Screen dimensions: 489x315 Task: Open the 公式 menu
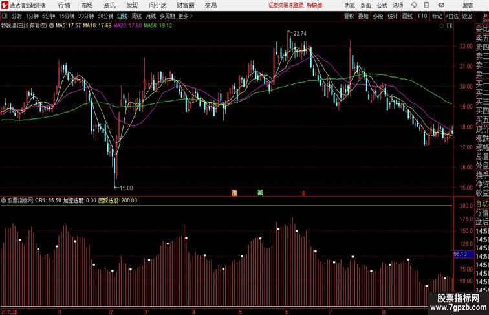click(382, 5)
